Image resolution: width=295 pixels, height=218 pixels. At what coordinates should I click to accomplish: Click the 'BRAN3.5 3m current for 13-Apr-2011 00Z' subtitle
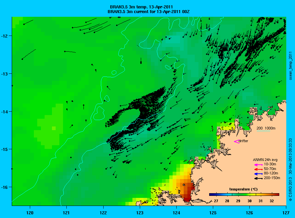click(x=149, y=12)
